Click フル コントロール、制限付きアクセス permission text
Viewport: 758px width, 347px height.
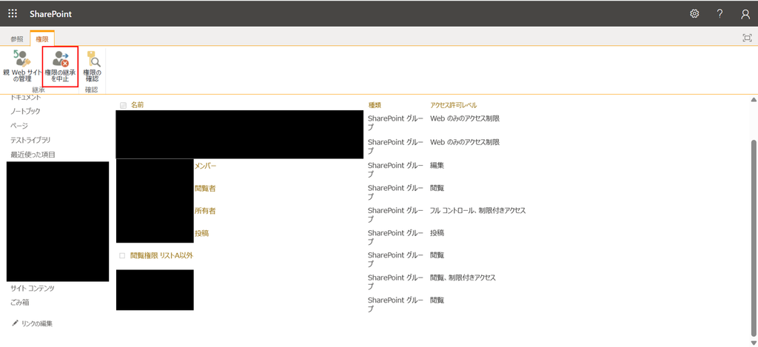coord(477,211)
